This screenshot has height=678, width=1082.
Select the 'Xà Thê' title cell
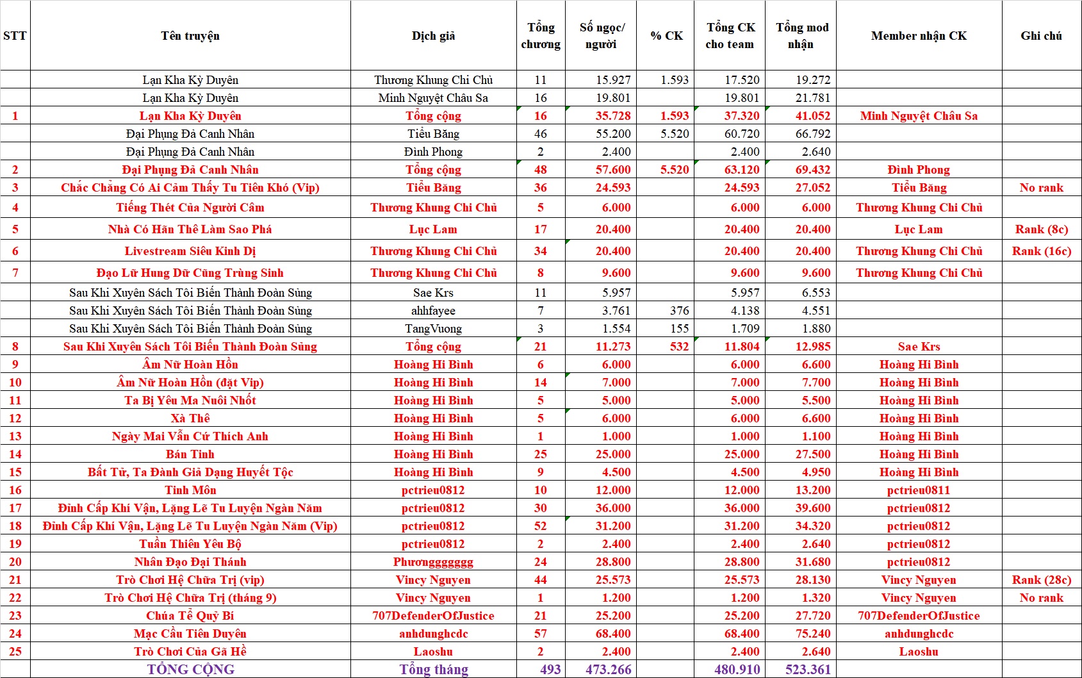click(190, 418)
